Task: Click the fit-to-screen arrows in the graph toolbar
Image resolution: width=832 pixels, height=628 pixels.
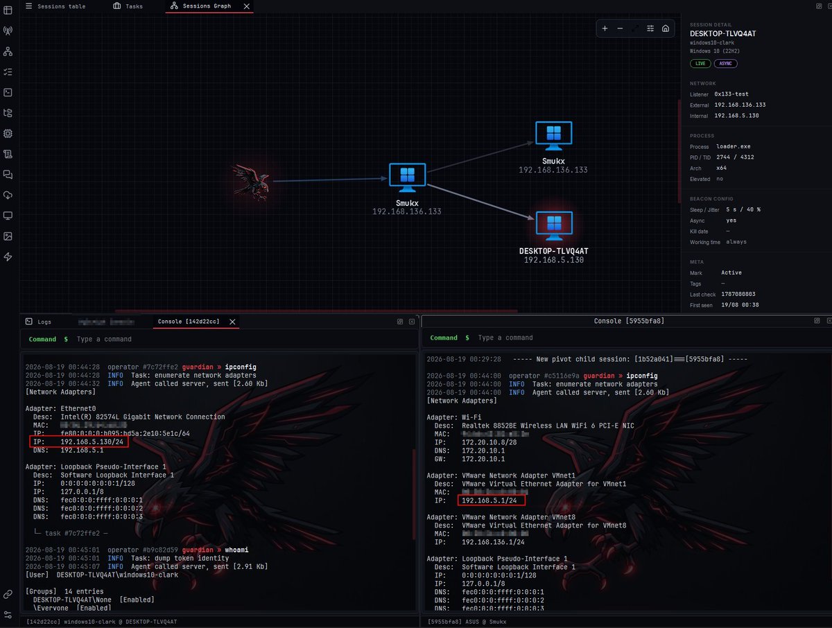Action: tap(635, 28)
